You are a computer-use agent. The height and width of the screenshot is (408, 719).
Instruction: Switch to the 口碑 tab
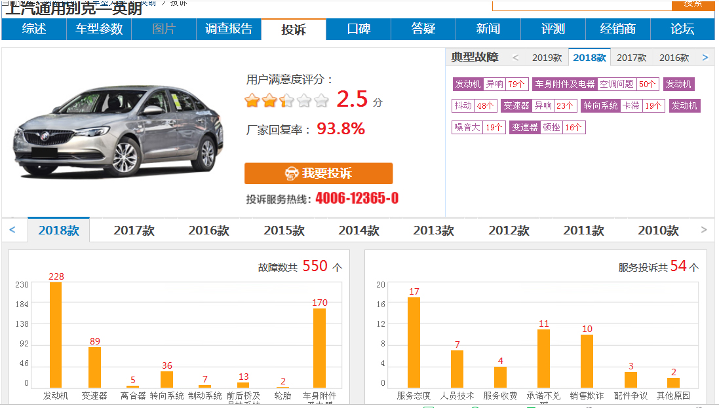tap(357, 29)
